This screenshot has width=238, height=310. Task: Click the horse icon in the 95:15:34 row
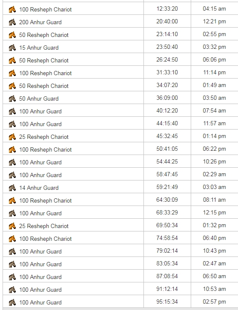[12, 302]
